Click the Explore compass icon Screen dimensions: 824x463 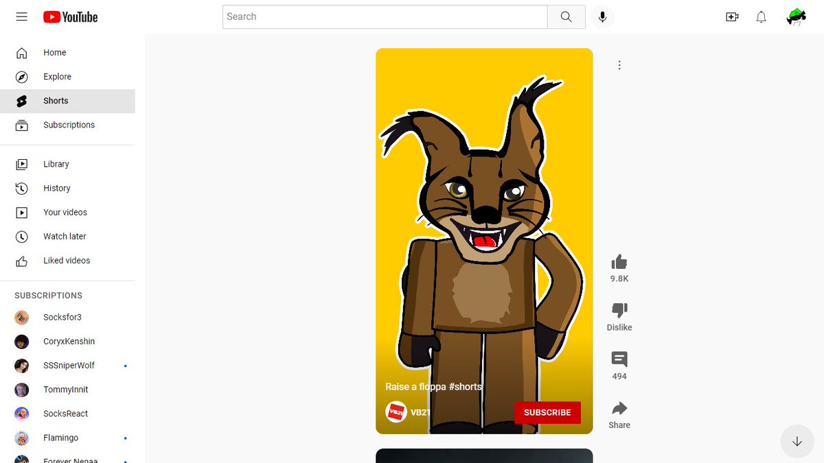[x=22, y=77]
